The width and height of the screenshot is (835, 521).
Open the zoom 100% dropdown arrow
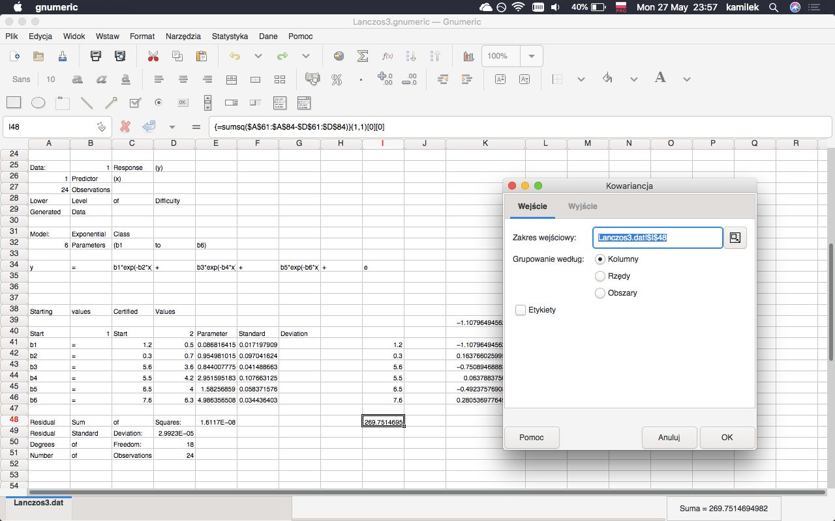coord(532,56)
